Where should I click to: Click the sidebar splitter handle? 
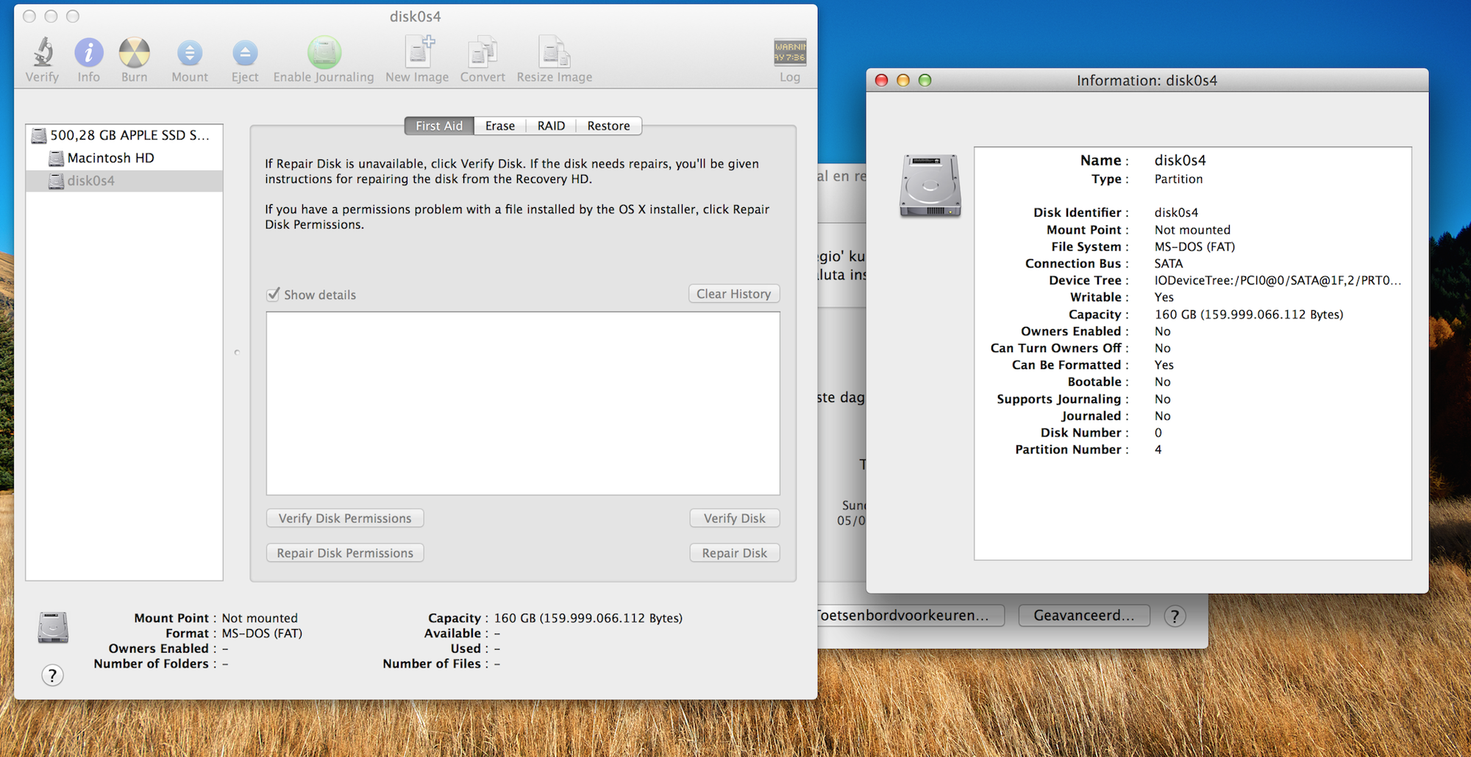pyautogui.click(x=237, y=353)
